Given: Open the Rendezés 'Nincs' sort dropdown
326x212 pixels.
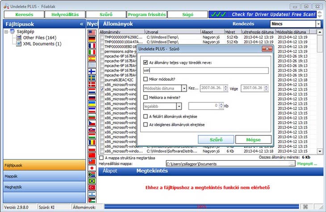Looking at the screenshot, I should click(318, 24).
